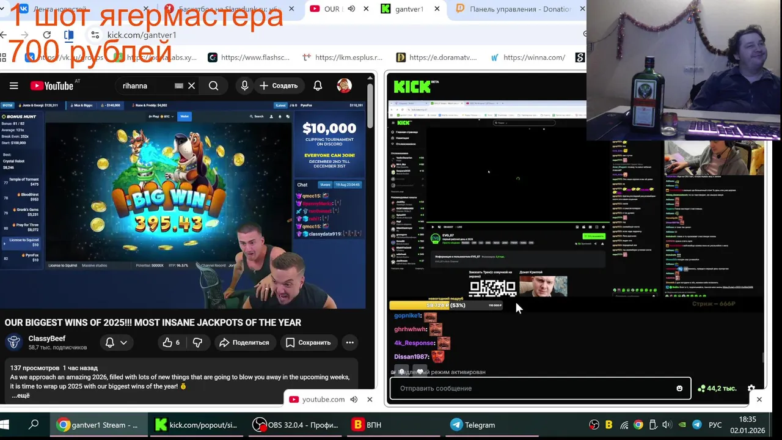
Task: Open the volume tray icon
Action: click(x=667, y=425)
